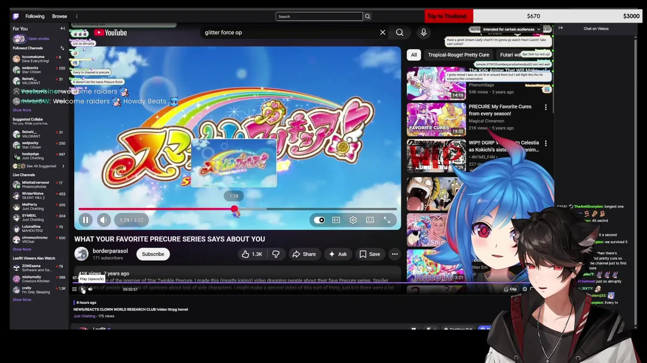
Task: Open the YouTube logo home link
Action: [111, 33]
